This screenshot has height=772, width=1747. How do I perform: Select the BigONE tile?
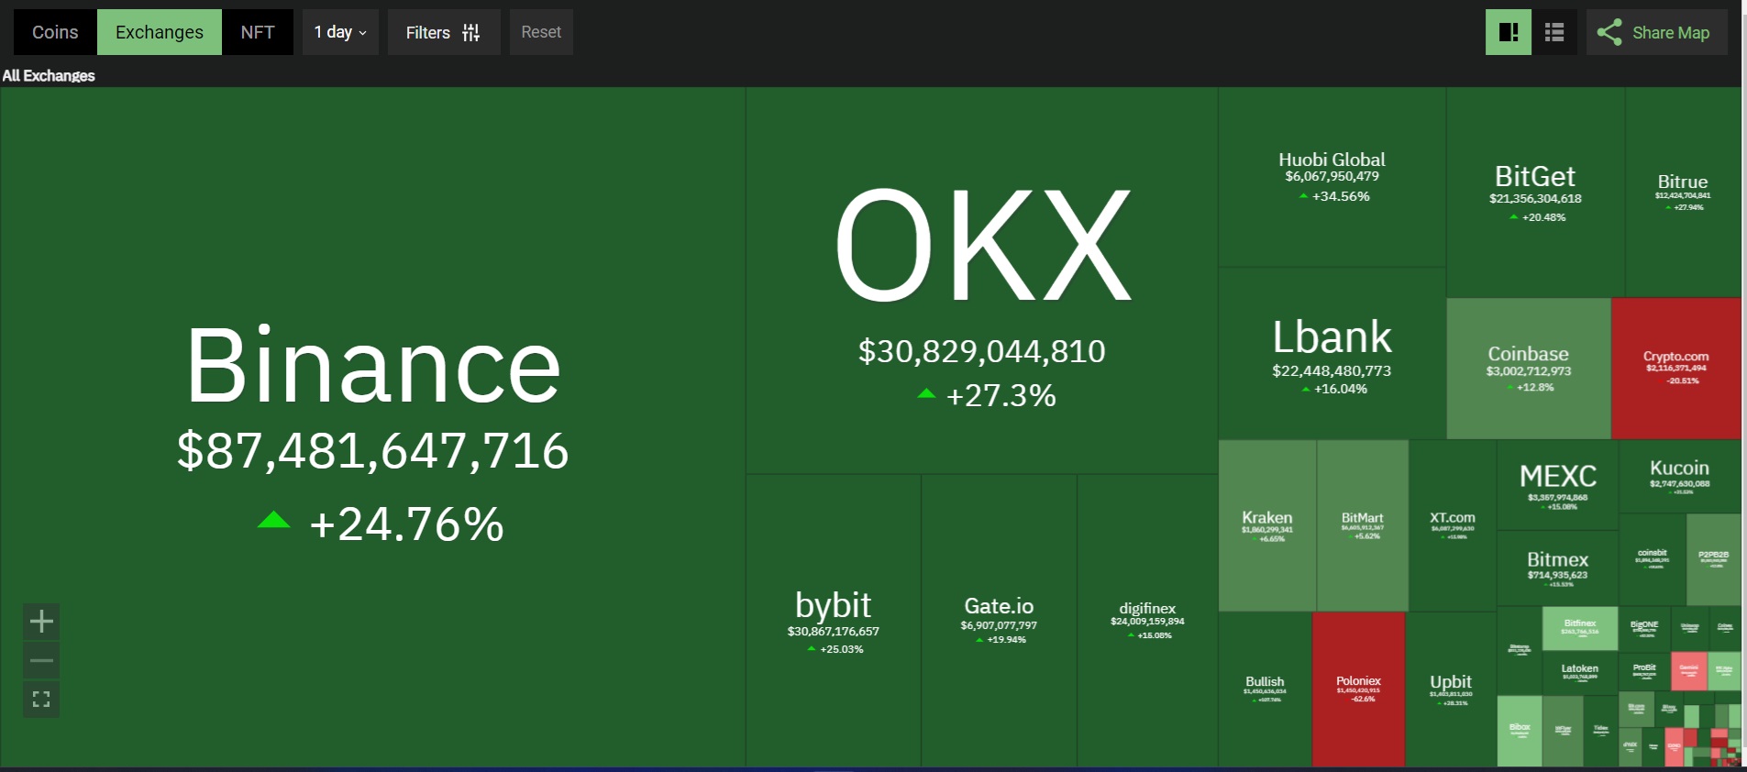pyautogui.click(x=1644, y=628)
